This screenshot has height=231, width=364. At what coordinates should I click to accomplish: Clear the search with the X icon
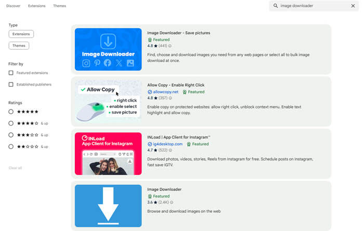(x=353, y=6)
